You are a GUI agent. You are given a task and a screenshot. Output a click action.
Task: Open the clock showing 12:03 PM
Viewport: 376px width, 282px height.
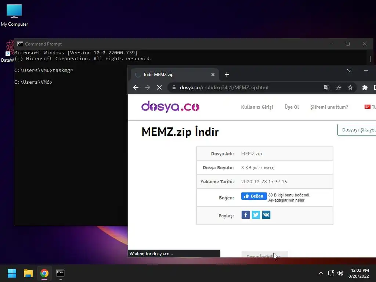pos(358,273)
